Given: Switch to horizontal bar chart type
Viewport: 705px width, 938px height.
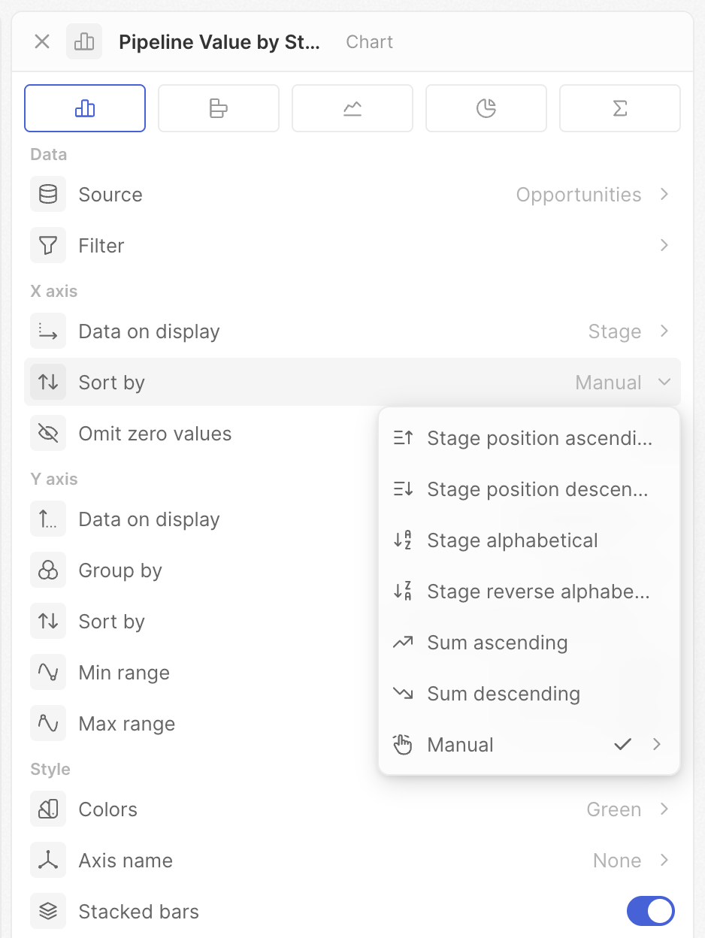Looking at the screenshot, I should 218,109.
